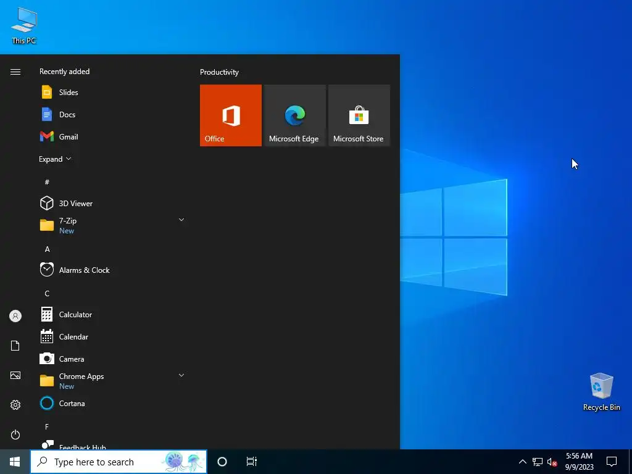Click the Recently added heading
632x474 pixels.
(64, 72)
